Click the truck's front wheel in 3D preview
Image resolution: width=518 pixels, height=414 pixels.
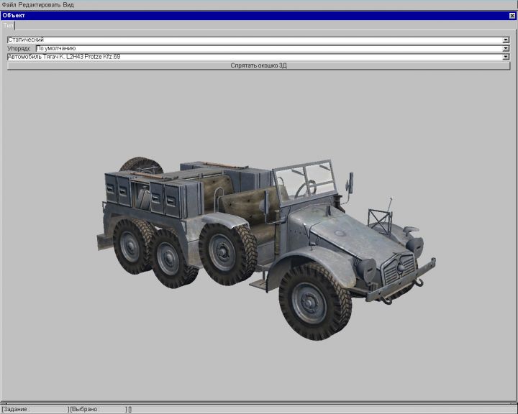[x=314, y=300]
